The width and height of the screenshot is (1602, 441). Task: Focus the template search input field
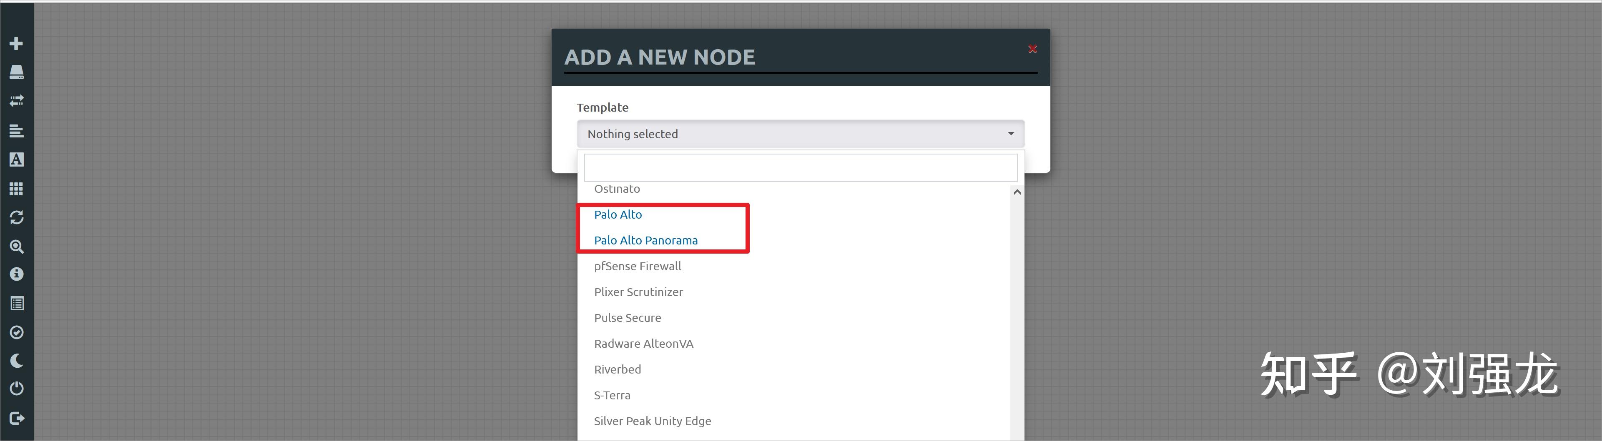click(801, 168)
